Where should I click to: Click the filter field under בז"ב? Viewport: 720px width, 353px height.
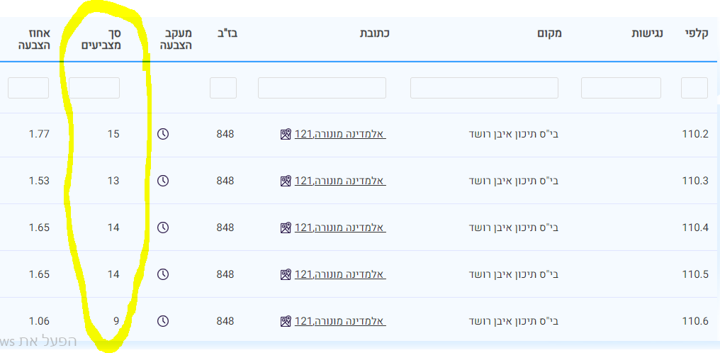[x=223, y=88]
